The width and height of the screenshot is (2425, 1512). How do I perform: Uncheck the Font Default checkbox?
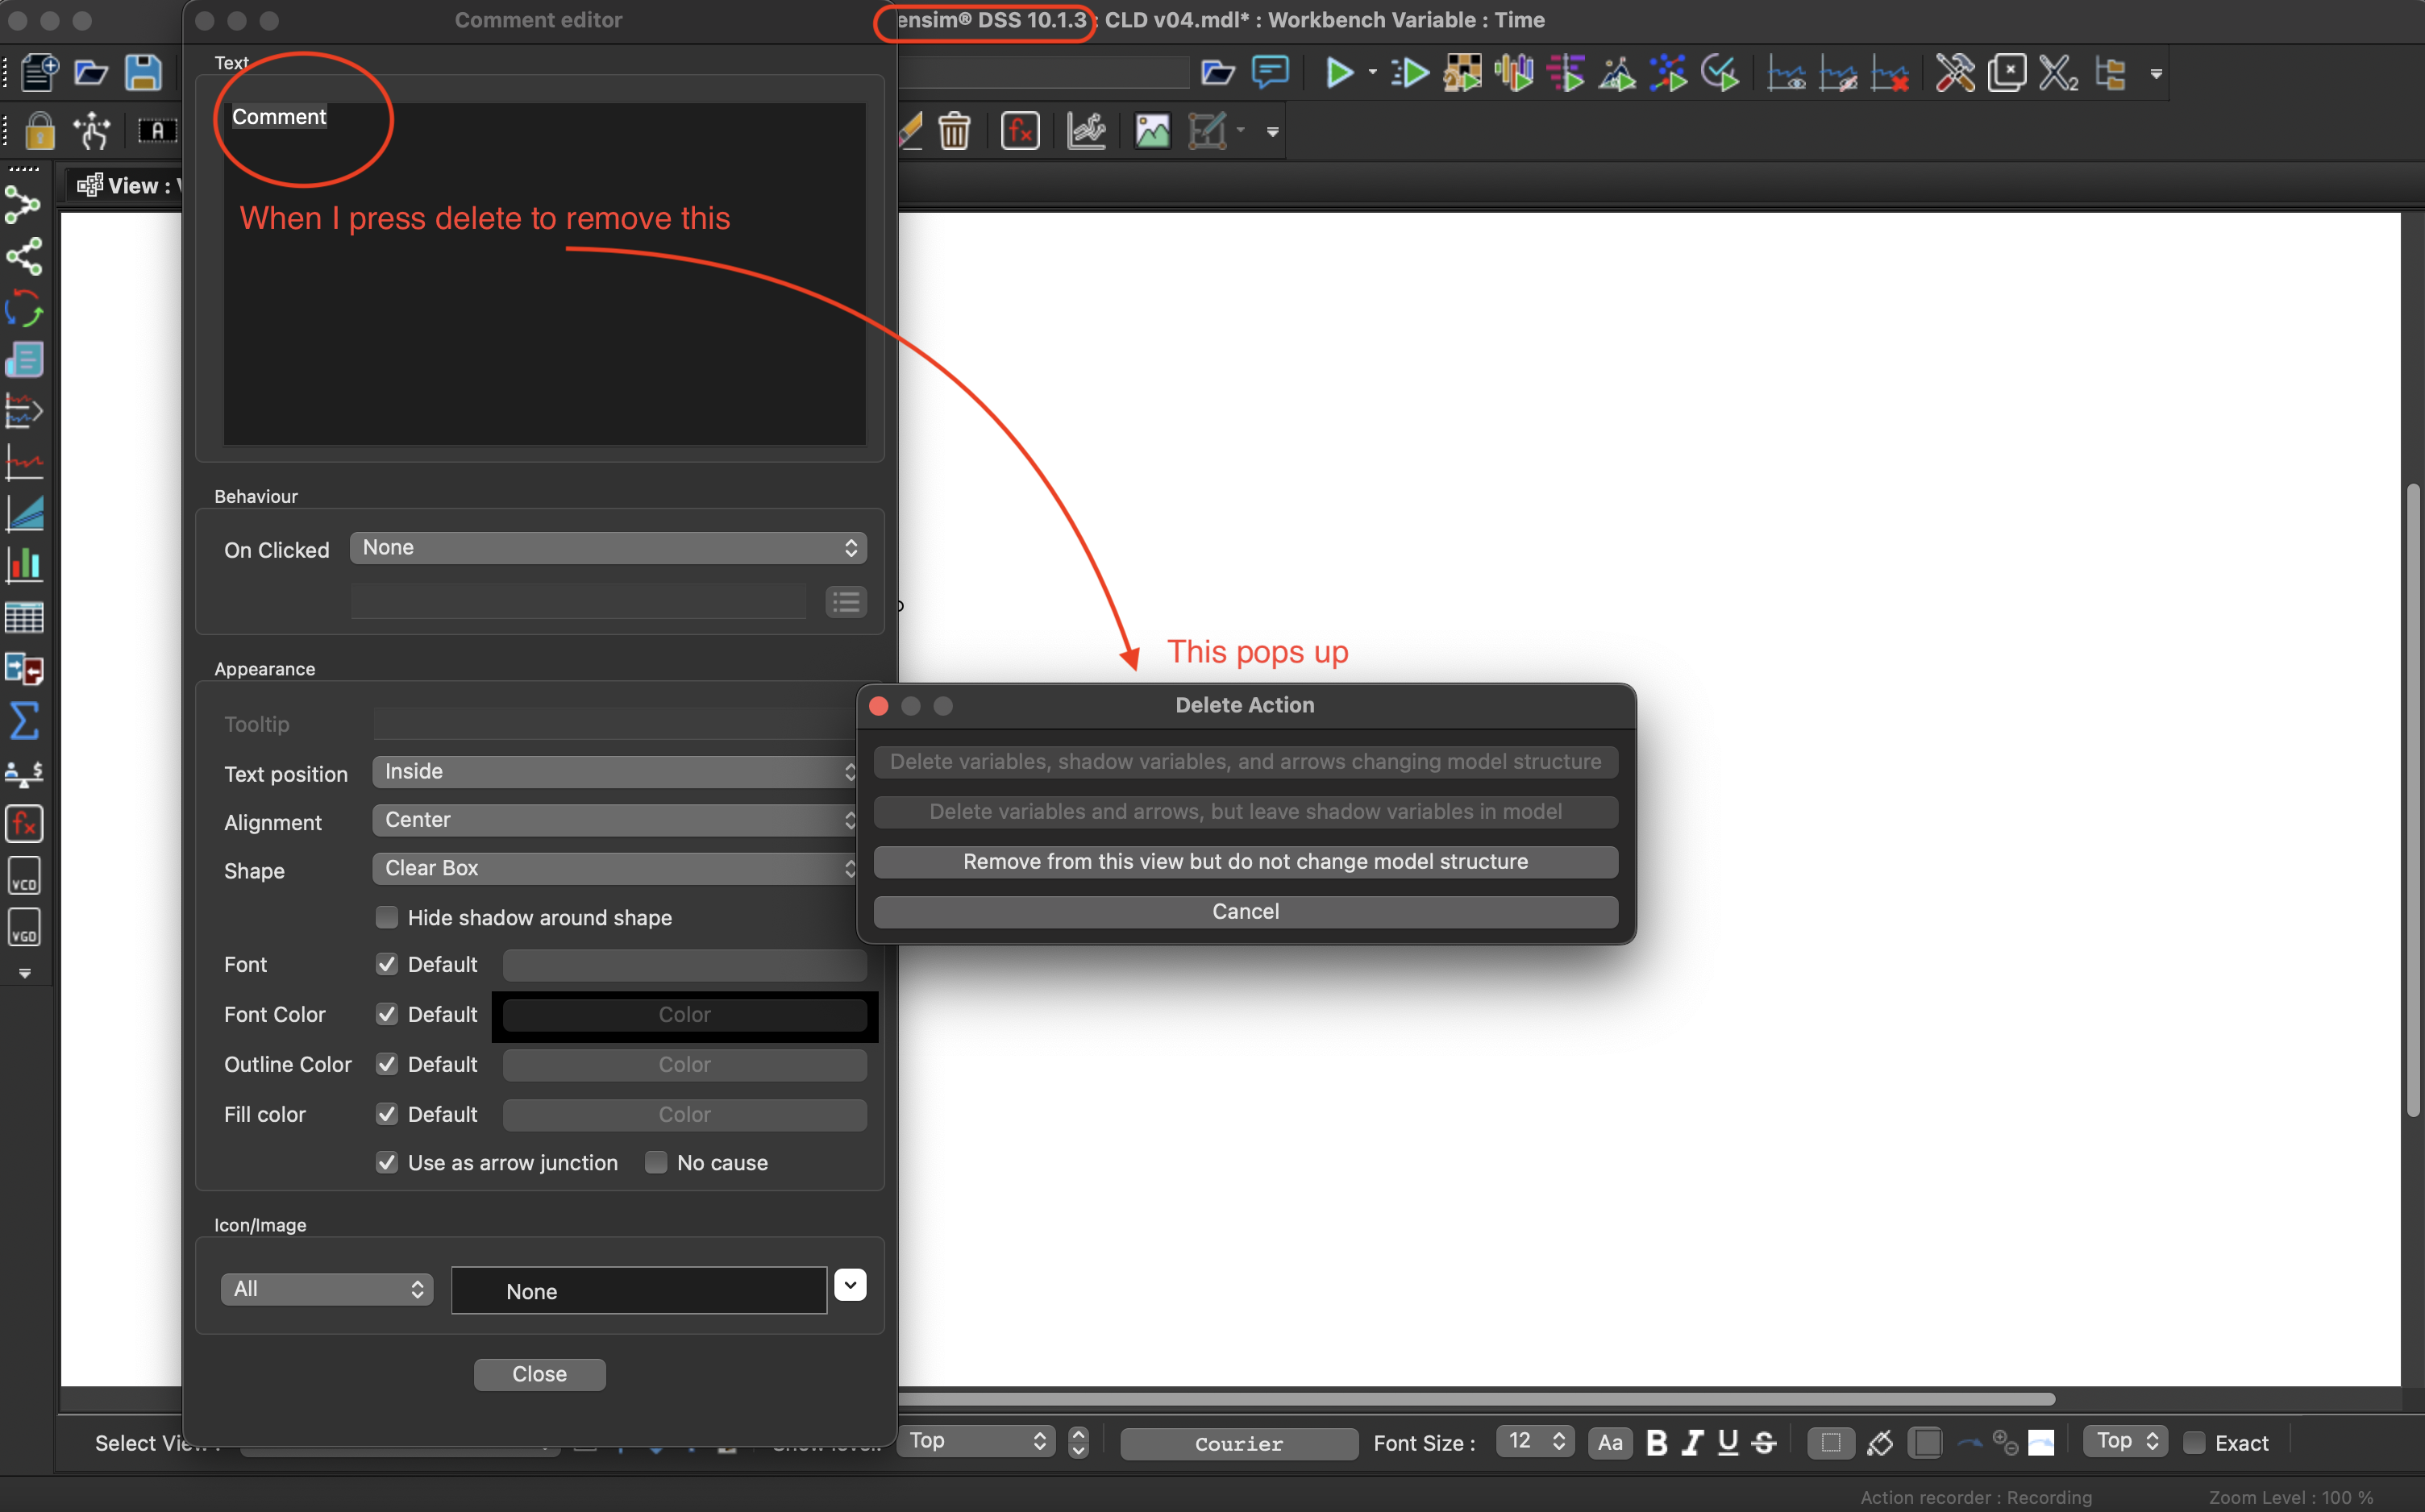click(386, 964)
